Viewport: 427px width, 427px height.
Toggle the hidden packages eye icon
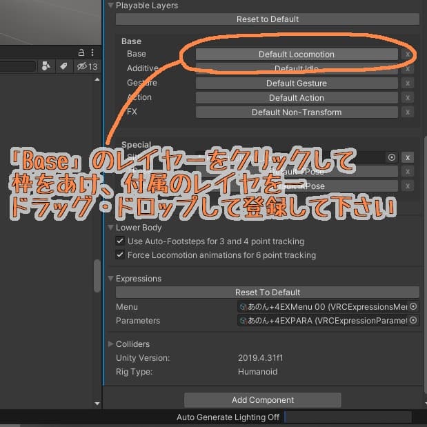pyautogui.click(x=87, y=66)
